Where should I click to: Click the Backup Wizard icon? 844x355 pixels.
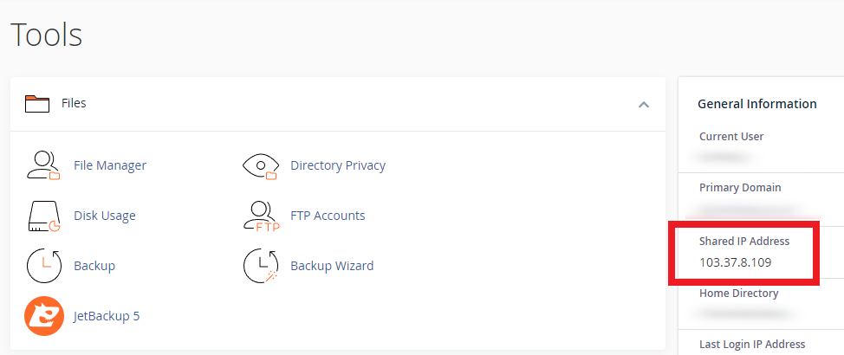coord(260,266)
